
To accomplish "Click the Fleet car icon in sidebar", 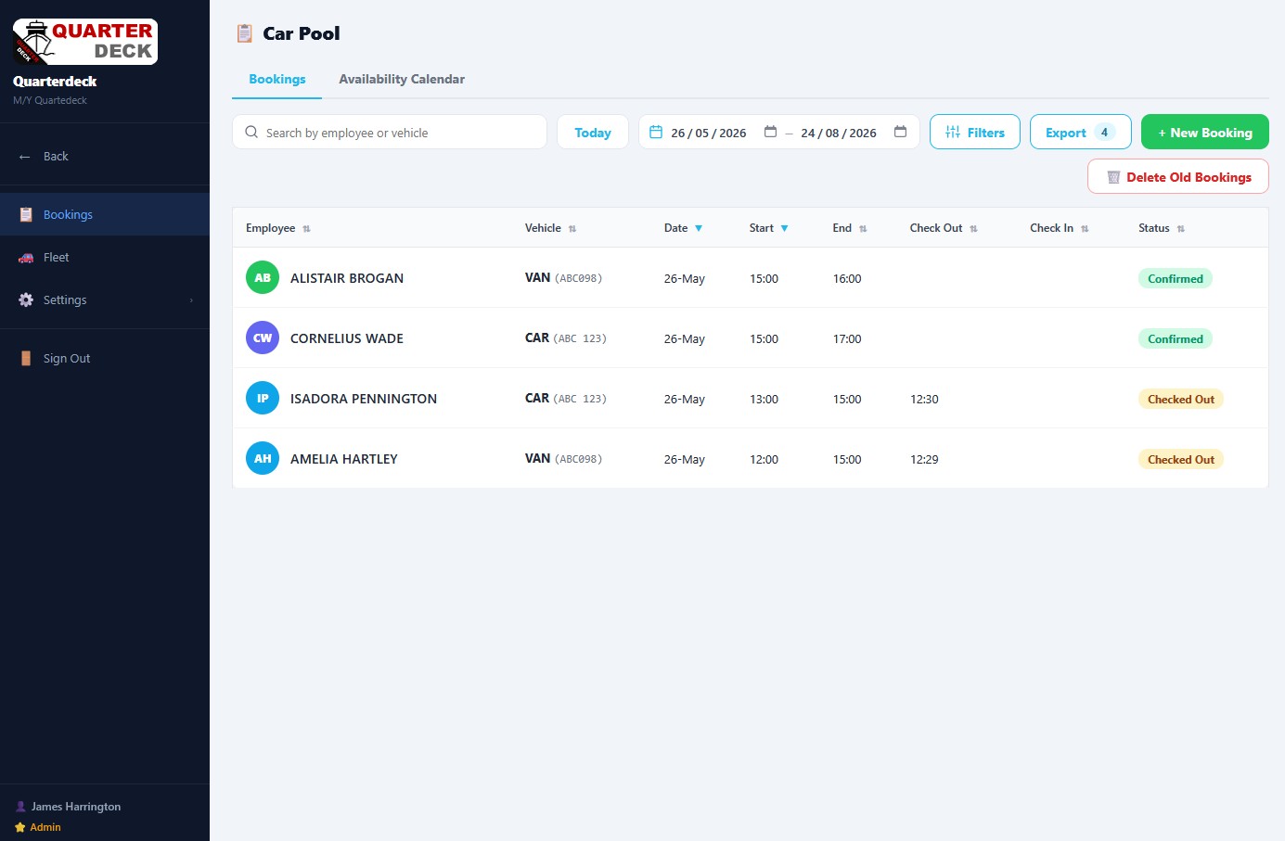I will [x=26, y=258].
